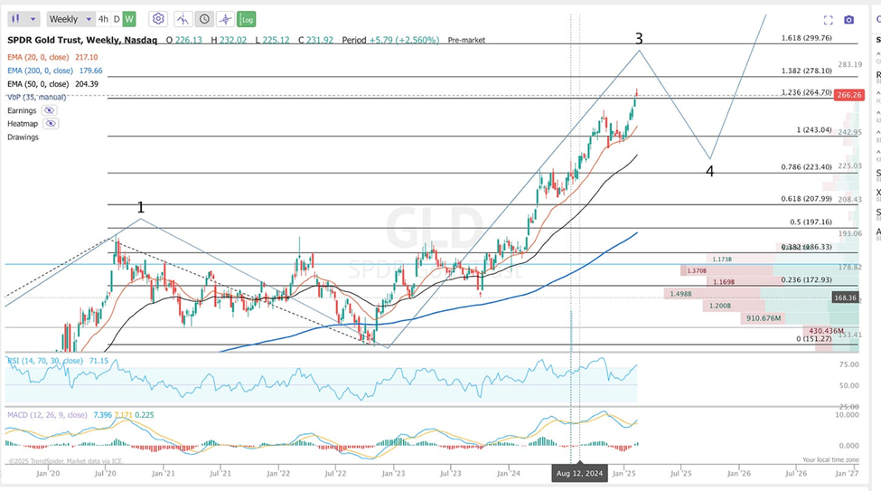Toggle the green Log scale button
This screenshot has height=491, width=881.
click(247, 19)
